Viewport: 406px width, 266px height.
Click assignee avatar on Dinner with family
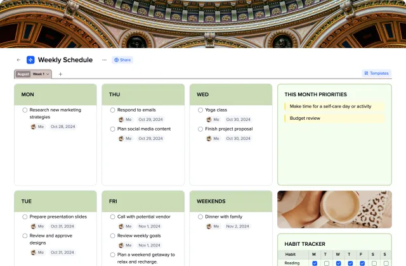(209, 227)
